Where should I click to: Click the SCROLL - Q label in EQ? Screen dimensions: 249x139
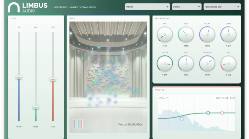[163, 98]
